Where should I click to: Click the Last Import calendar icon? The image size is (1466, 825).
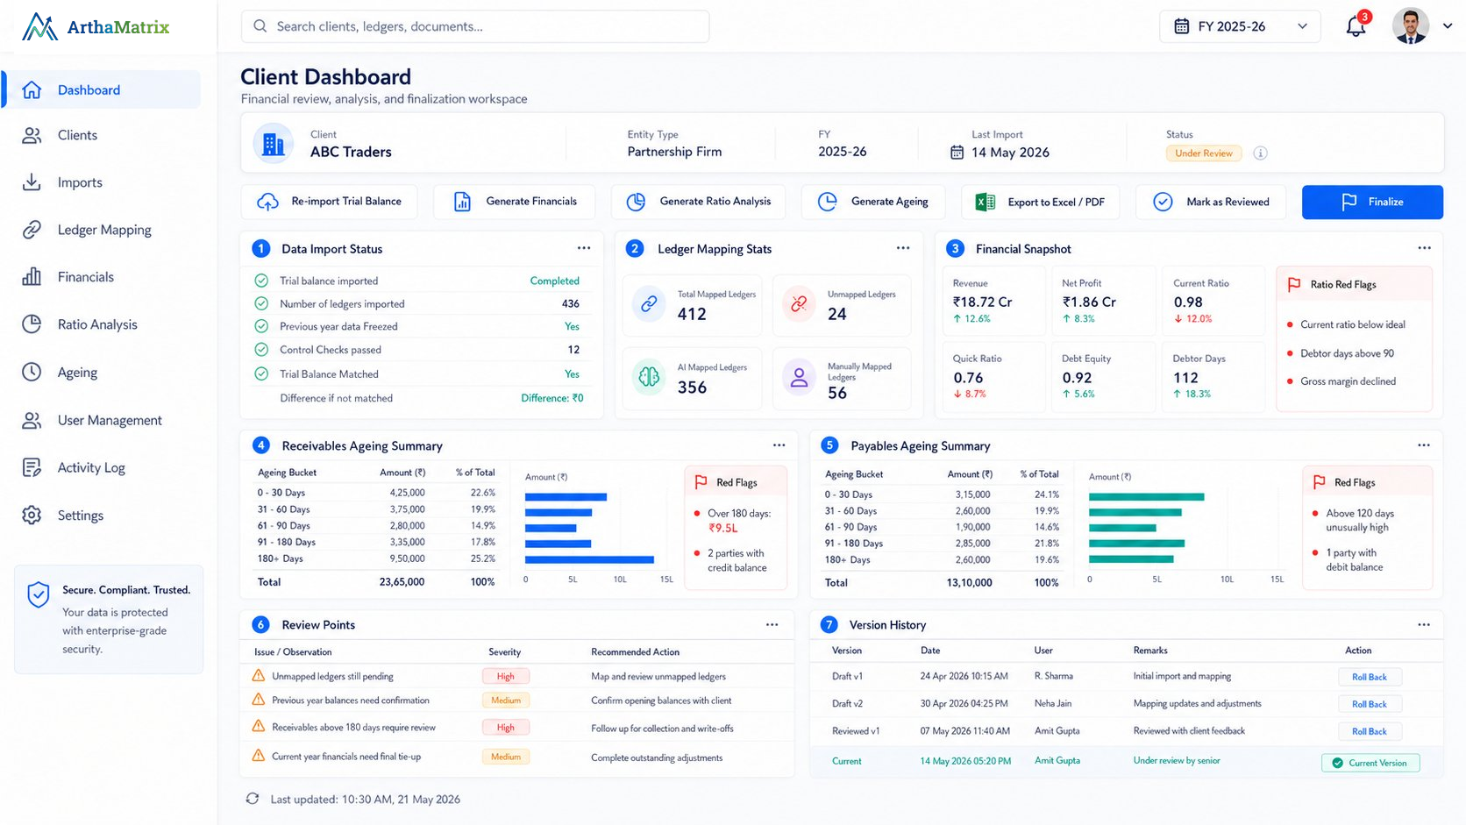(957, 153)
